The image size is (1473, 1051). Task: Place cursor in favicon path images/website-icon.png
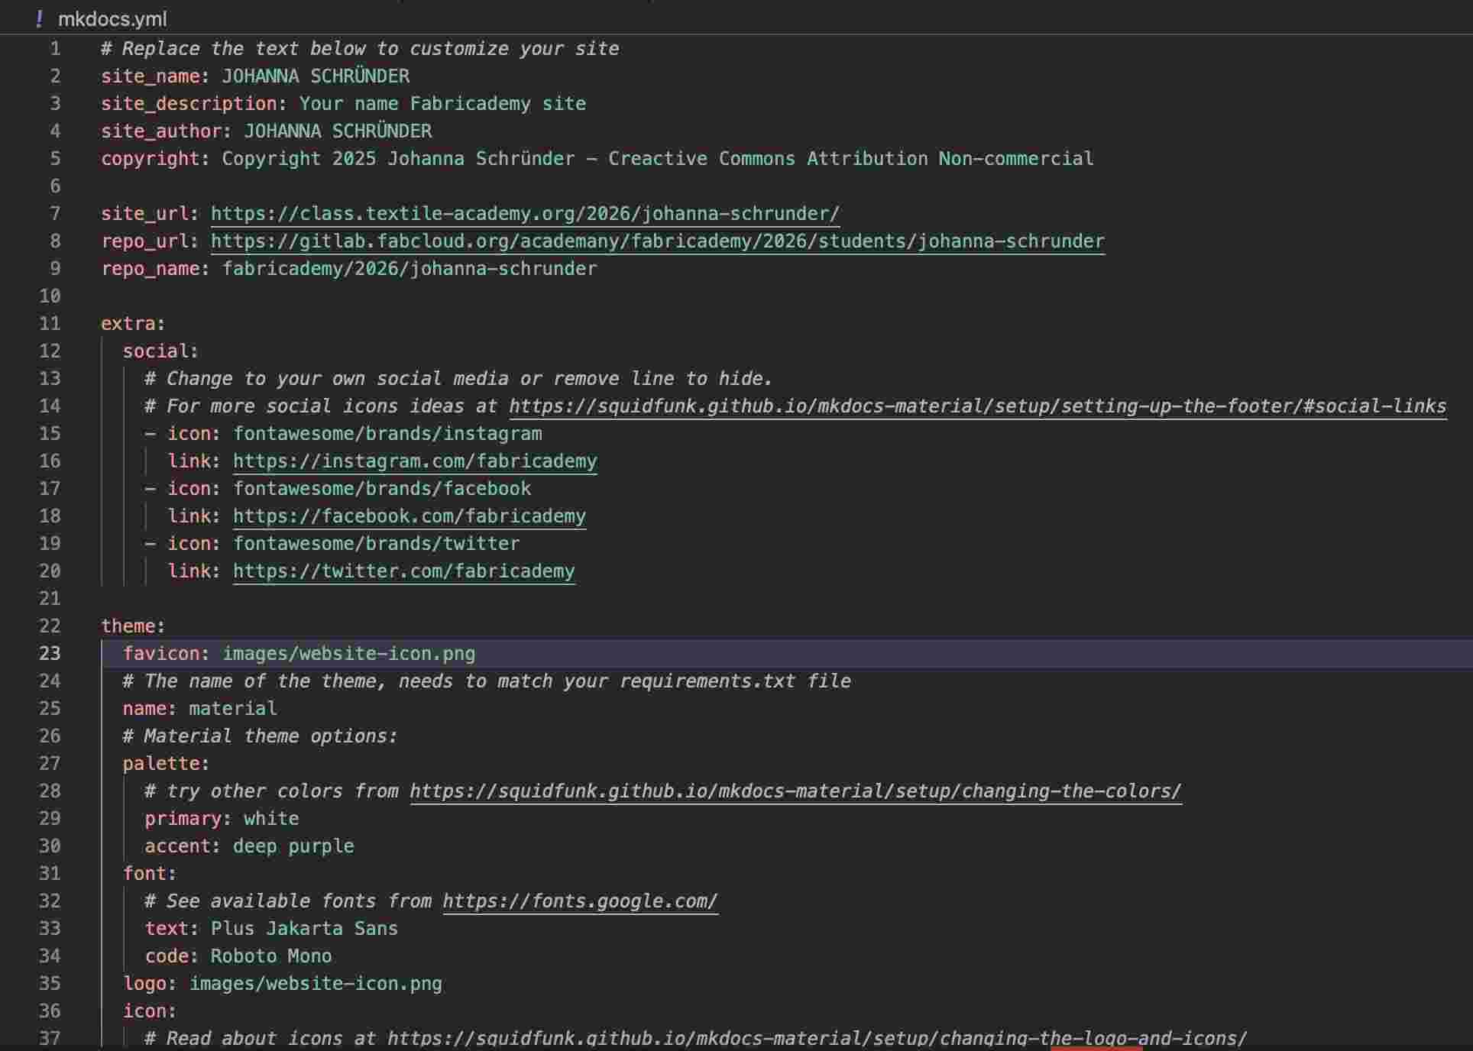pyautogui.click(x=348, y=654)
